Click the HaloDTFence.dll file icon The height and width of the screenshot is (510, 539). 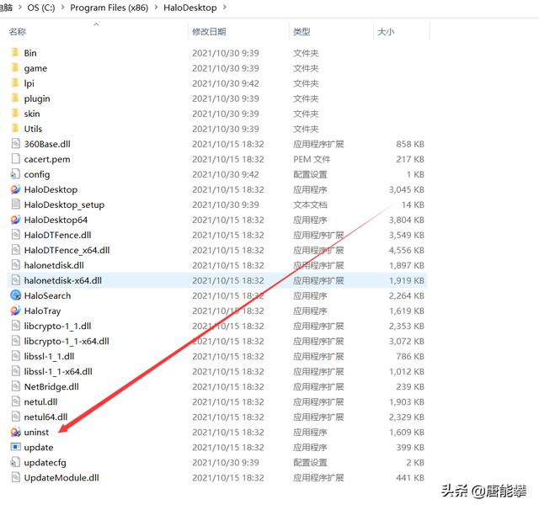pos(15,235)
